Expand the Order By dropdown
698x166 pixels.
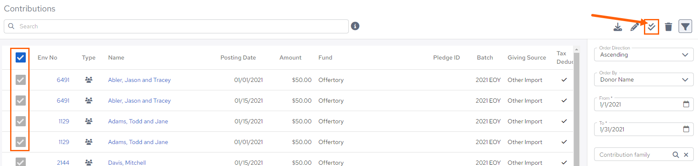(x=644, y=79)
